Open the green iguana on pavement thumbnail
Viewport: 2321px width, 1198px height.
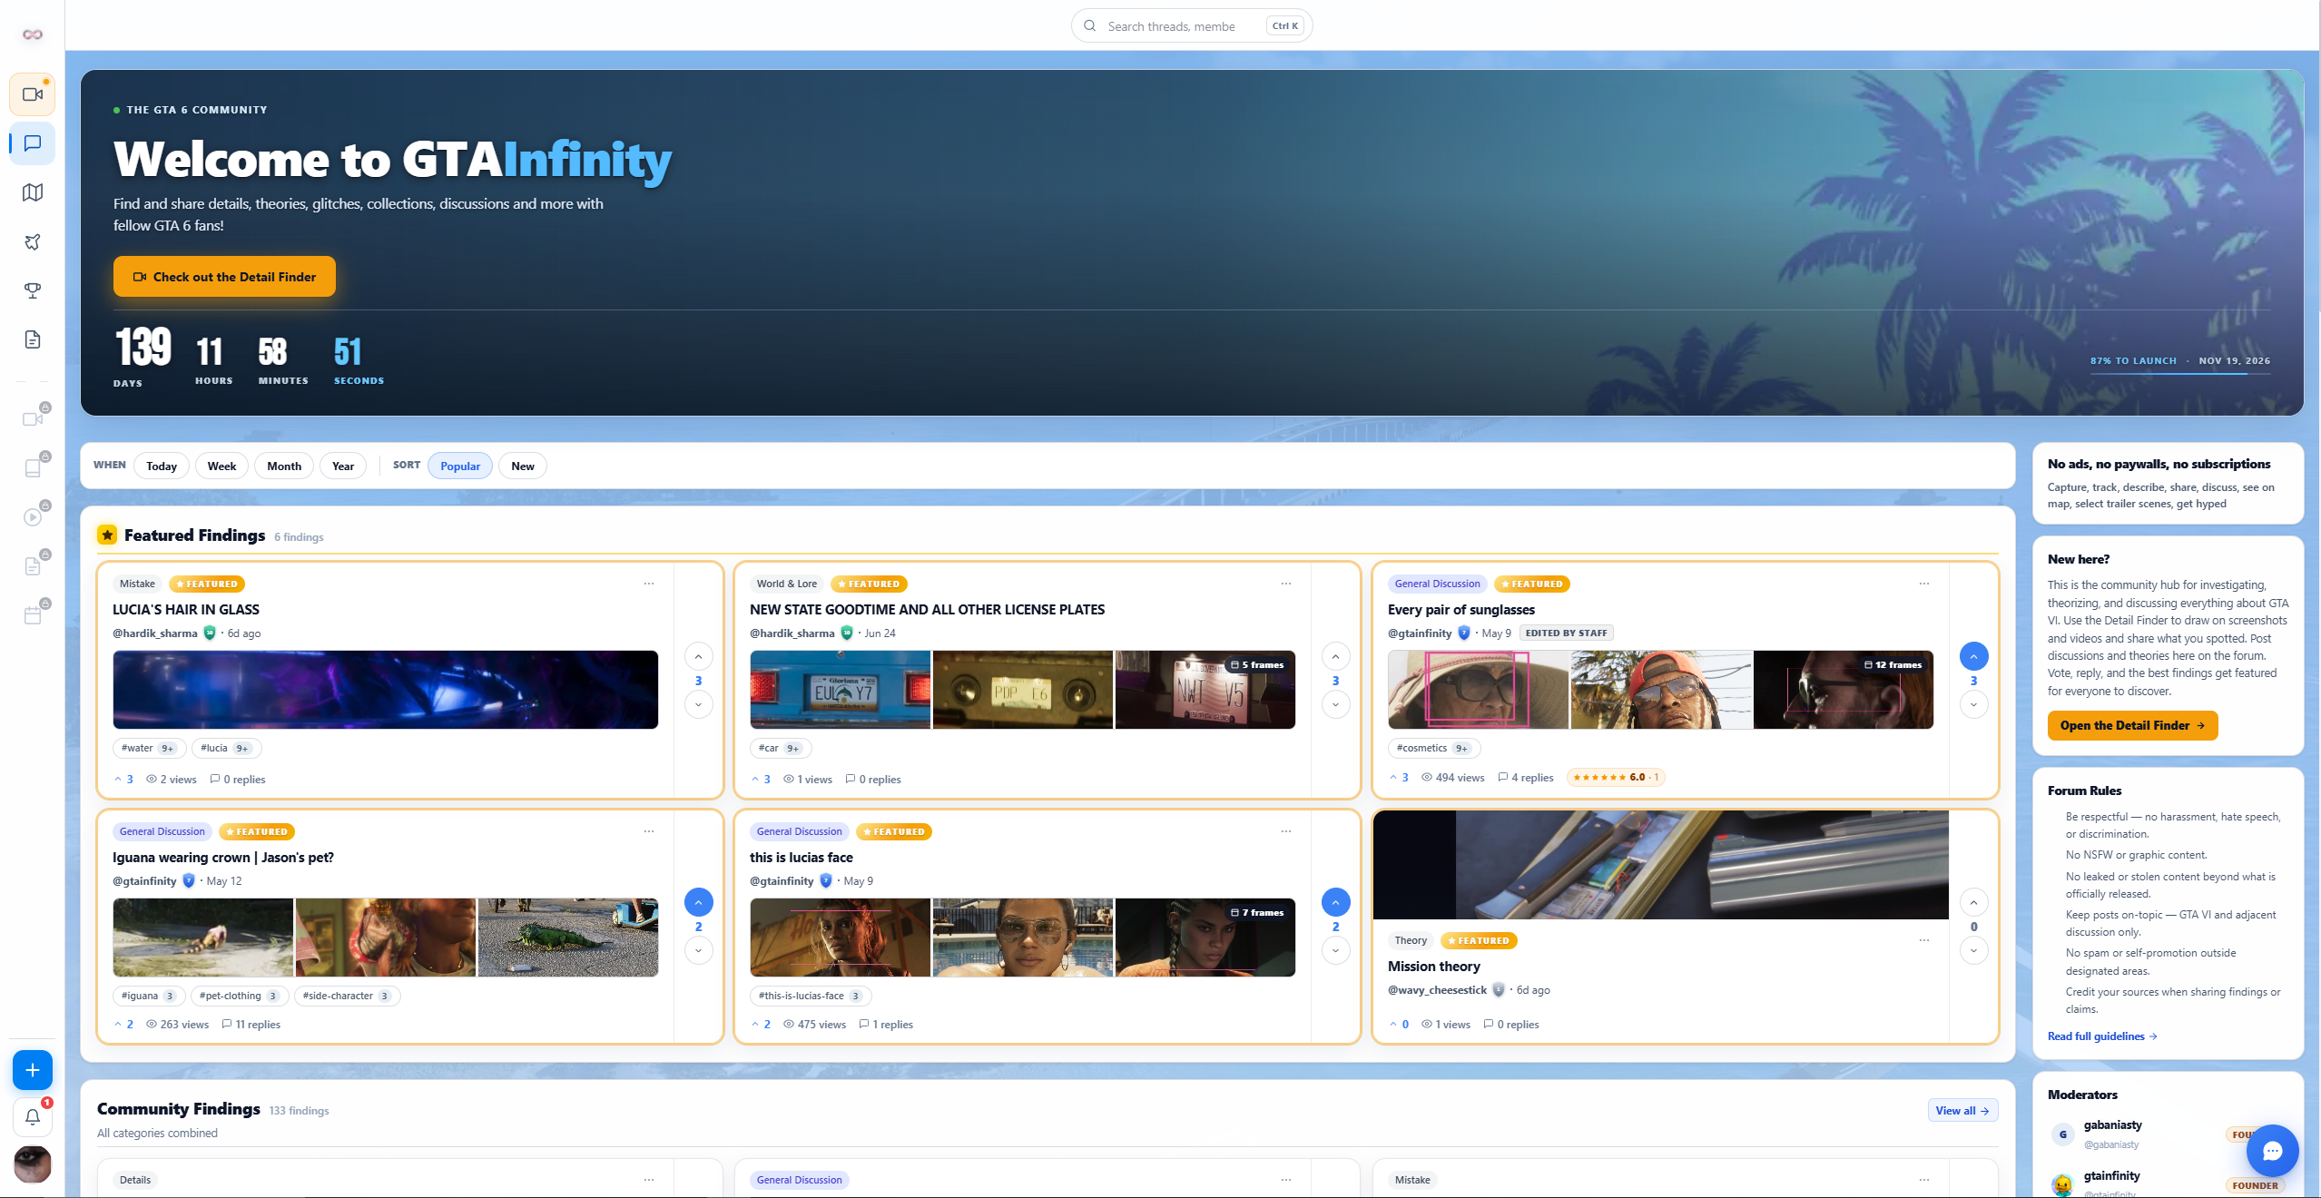click(568, 938)
